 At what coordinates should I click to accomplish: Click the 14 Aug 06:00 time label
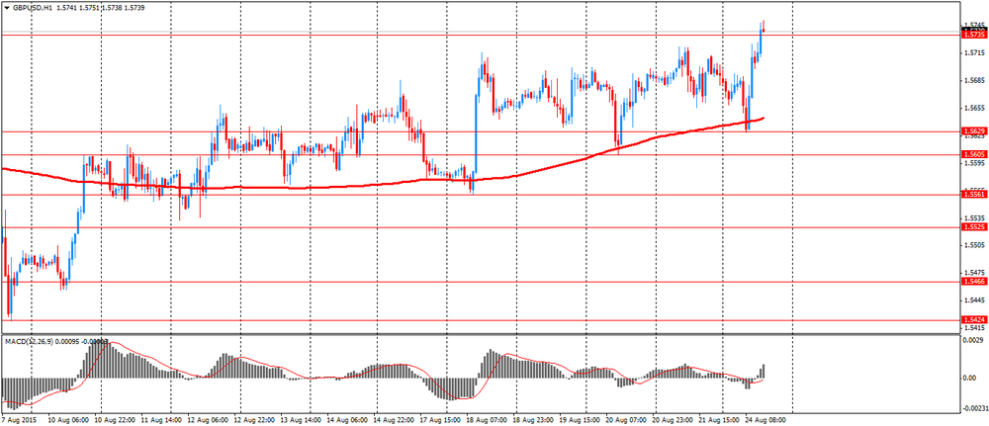345,419
